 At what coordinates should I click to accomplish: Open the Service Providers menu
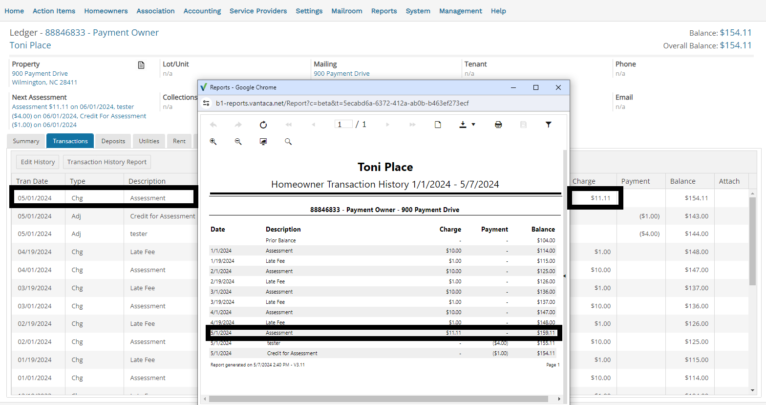(258, 11)
